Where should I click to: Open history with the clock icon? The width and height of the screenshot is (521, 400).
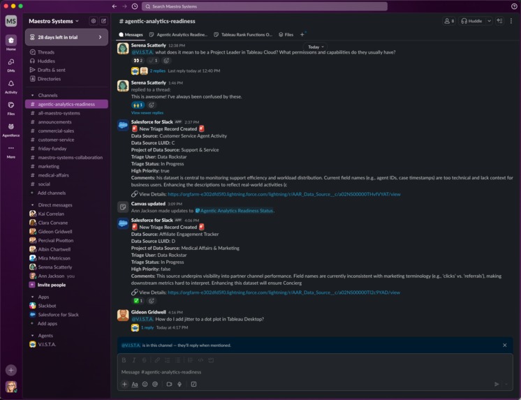coord(135,6)
